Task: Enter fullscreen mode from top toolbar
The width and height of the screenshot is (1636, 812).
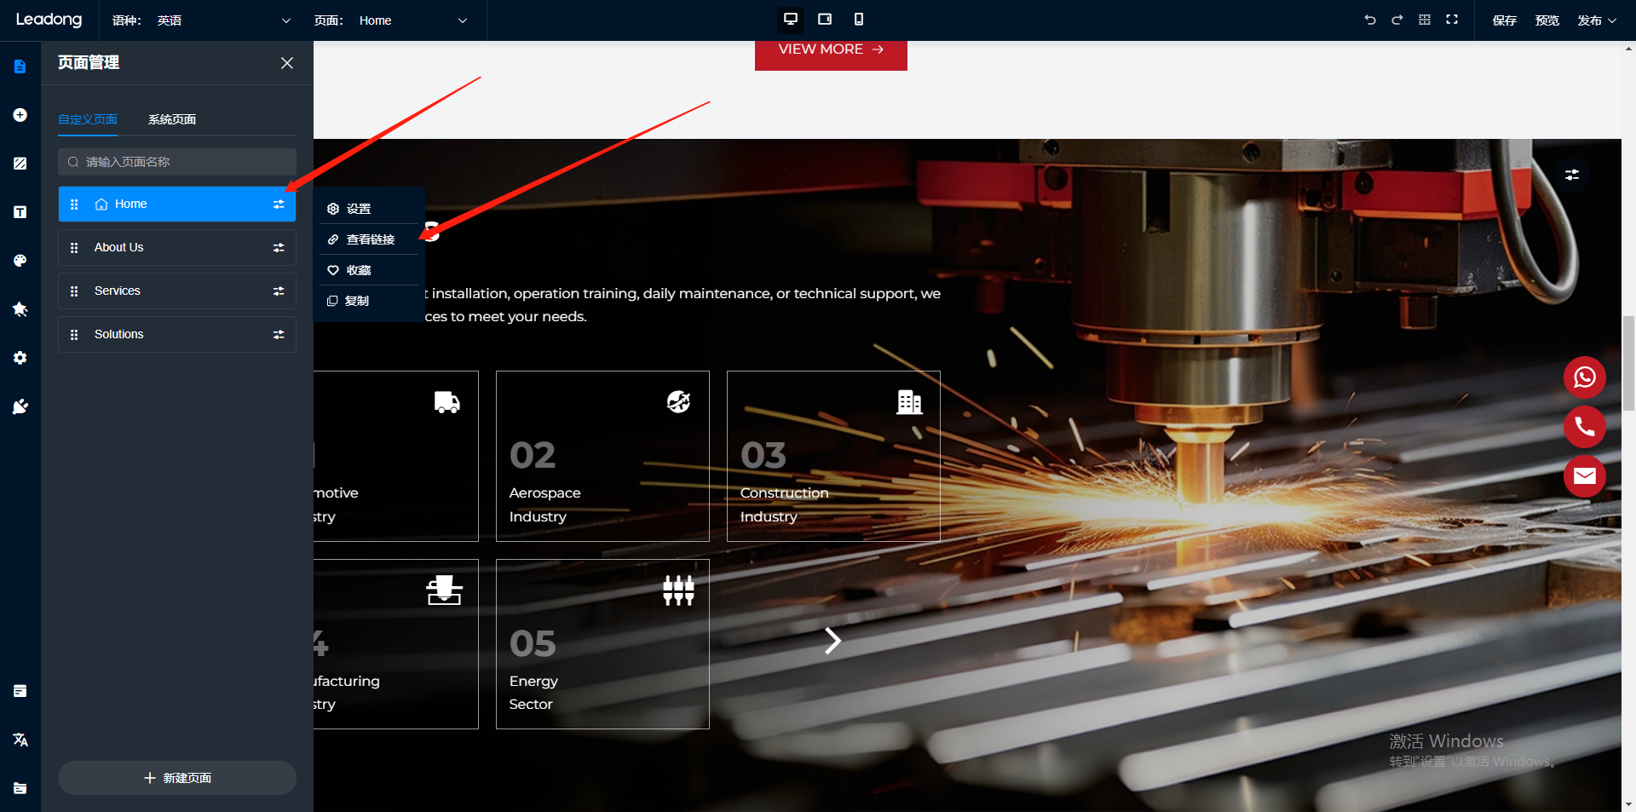Action: point(1452,20)
